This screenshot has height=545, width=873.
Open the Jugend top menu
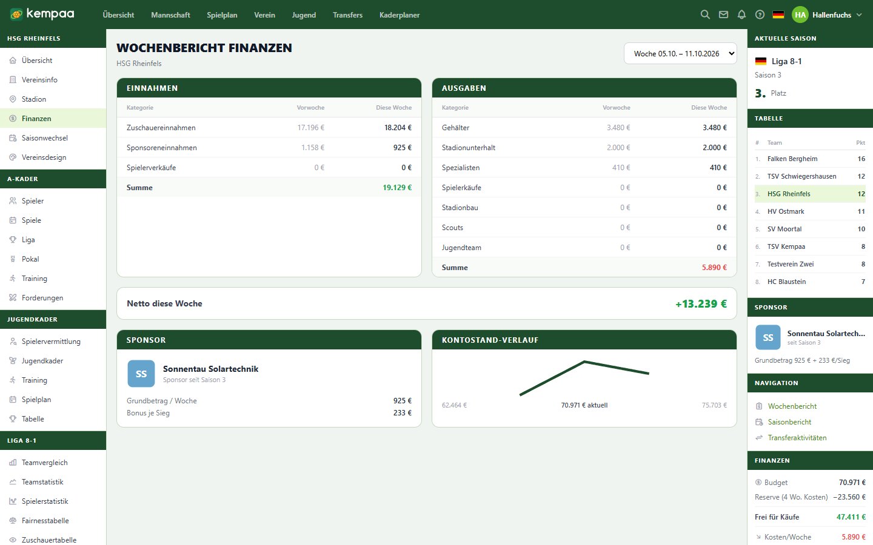pos(304,15)
